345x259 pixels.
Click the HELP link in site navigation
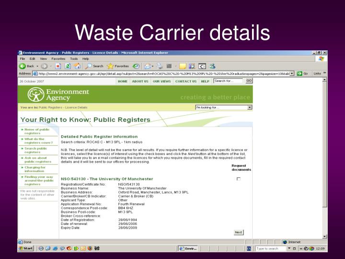205,81
